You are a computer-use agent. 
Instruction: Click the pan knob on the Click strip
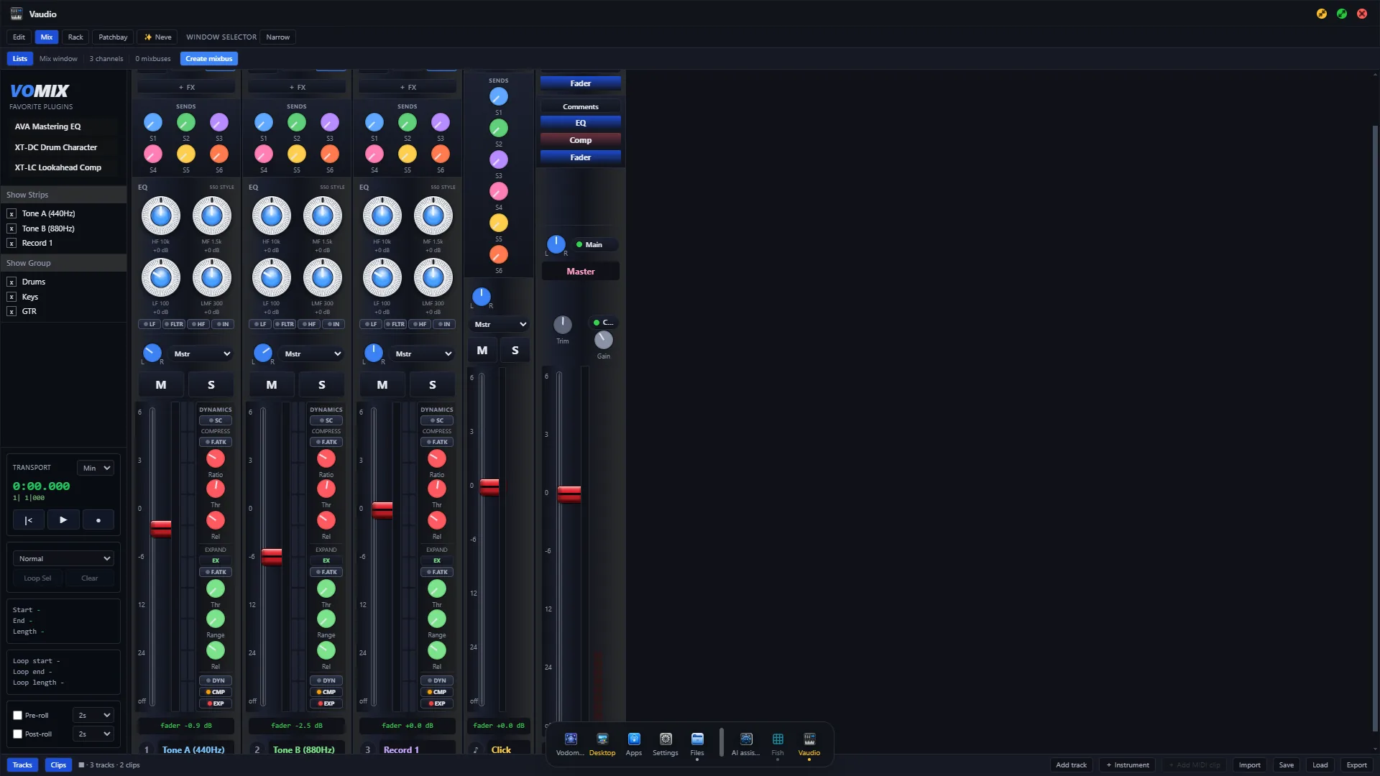pos(481,296)
